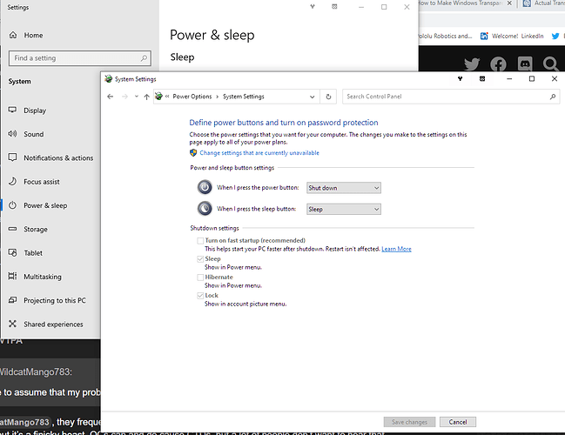
Task: Click the shield icon beside Change settings
Action: [193, 152]
